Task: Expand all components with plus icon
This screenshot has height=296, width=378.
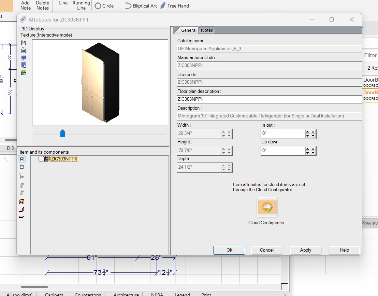Action: pyautogui.click(x=22, y=159)
